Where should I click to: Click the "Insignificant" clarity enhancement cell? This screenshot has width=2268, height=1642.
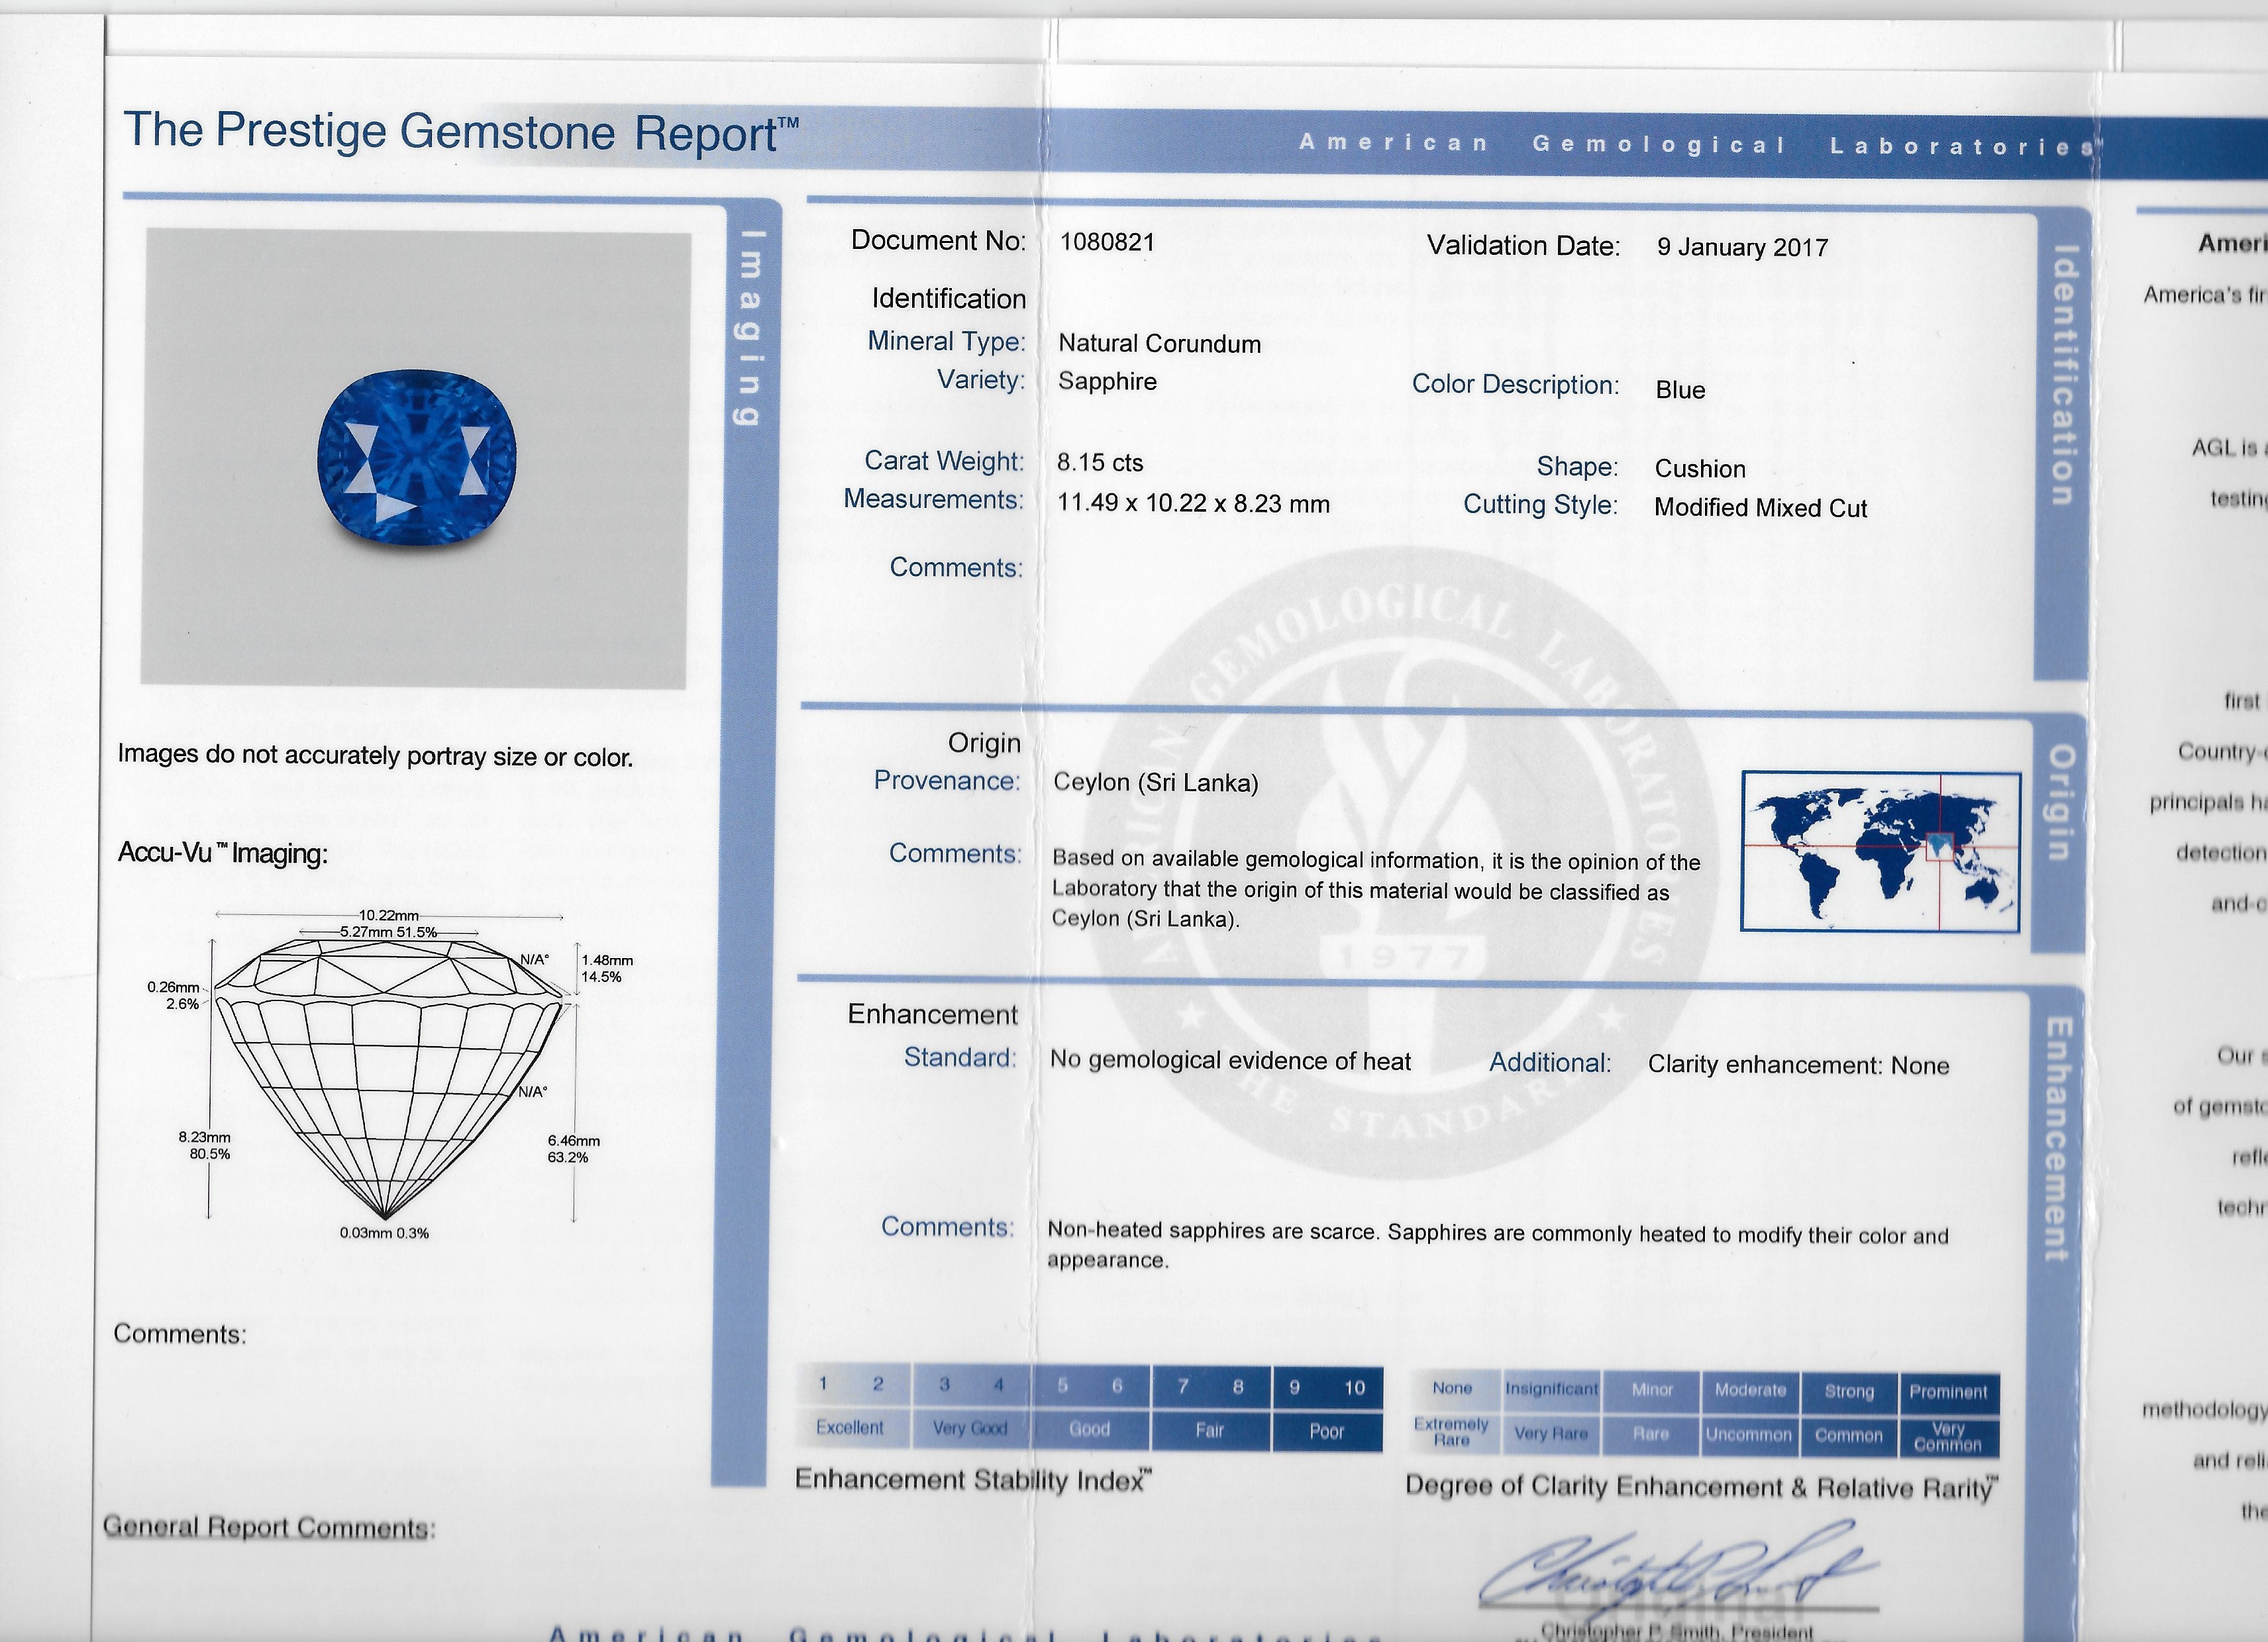pos(1552,1389)
